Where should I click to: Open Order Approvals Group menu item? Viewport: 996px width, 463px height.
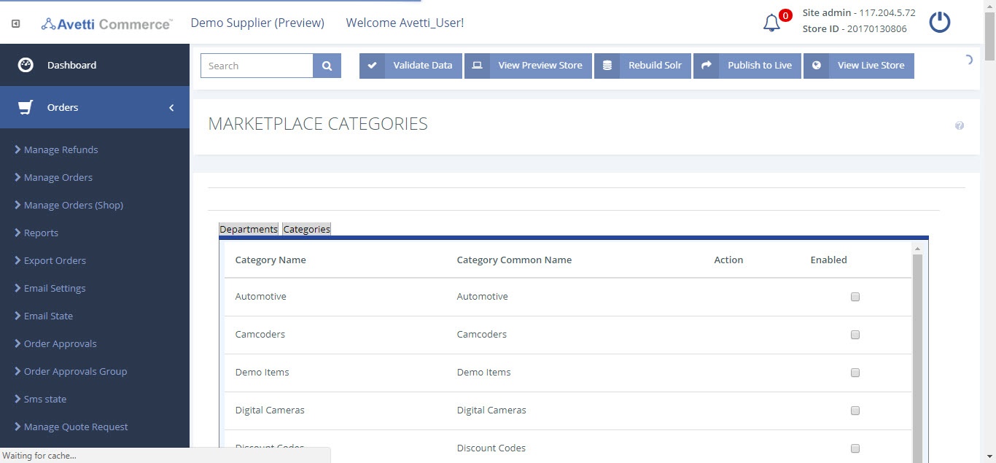pyautogui.click(x=75, y=371)
